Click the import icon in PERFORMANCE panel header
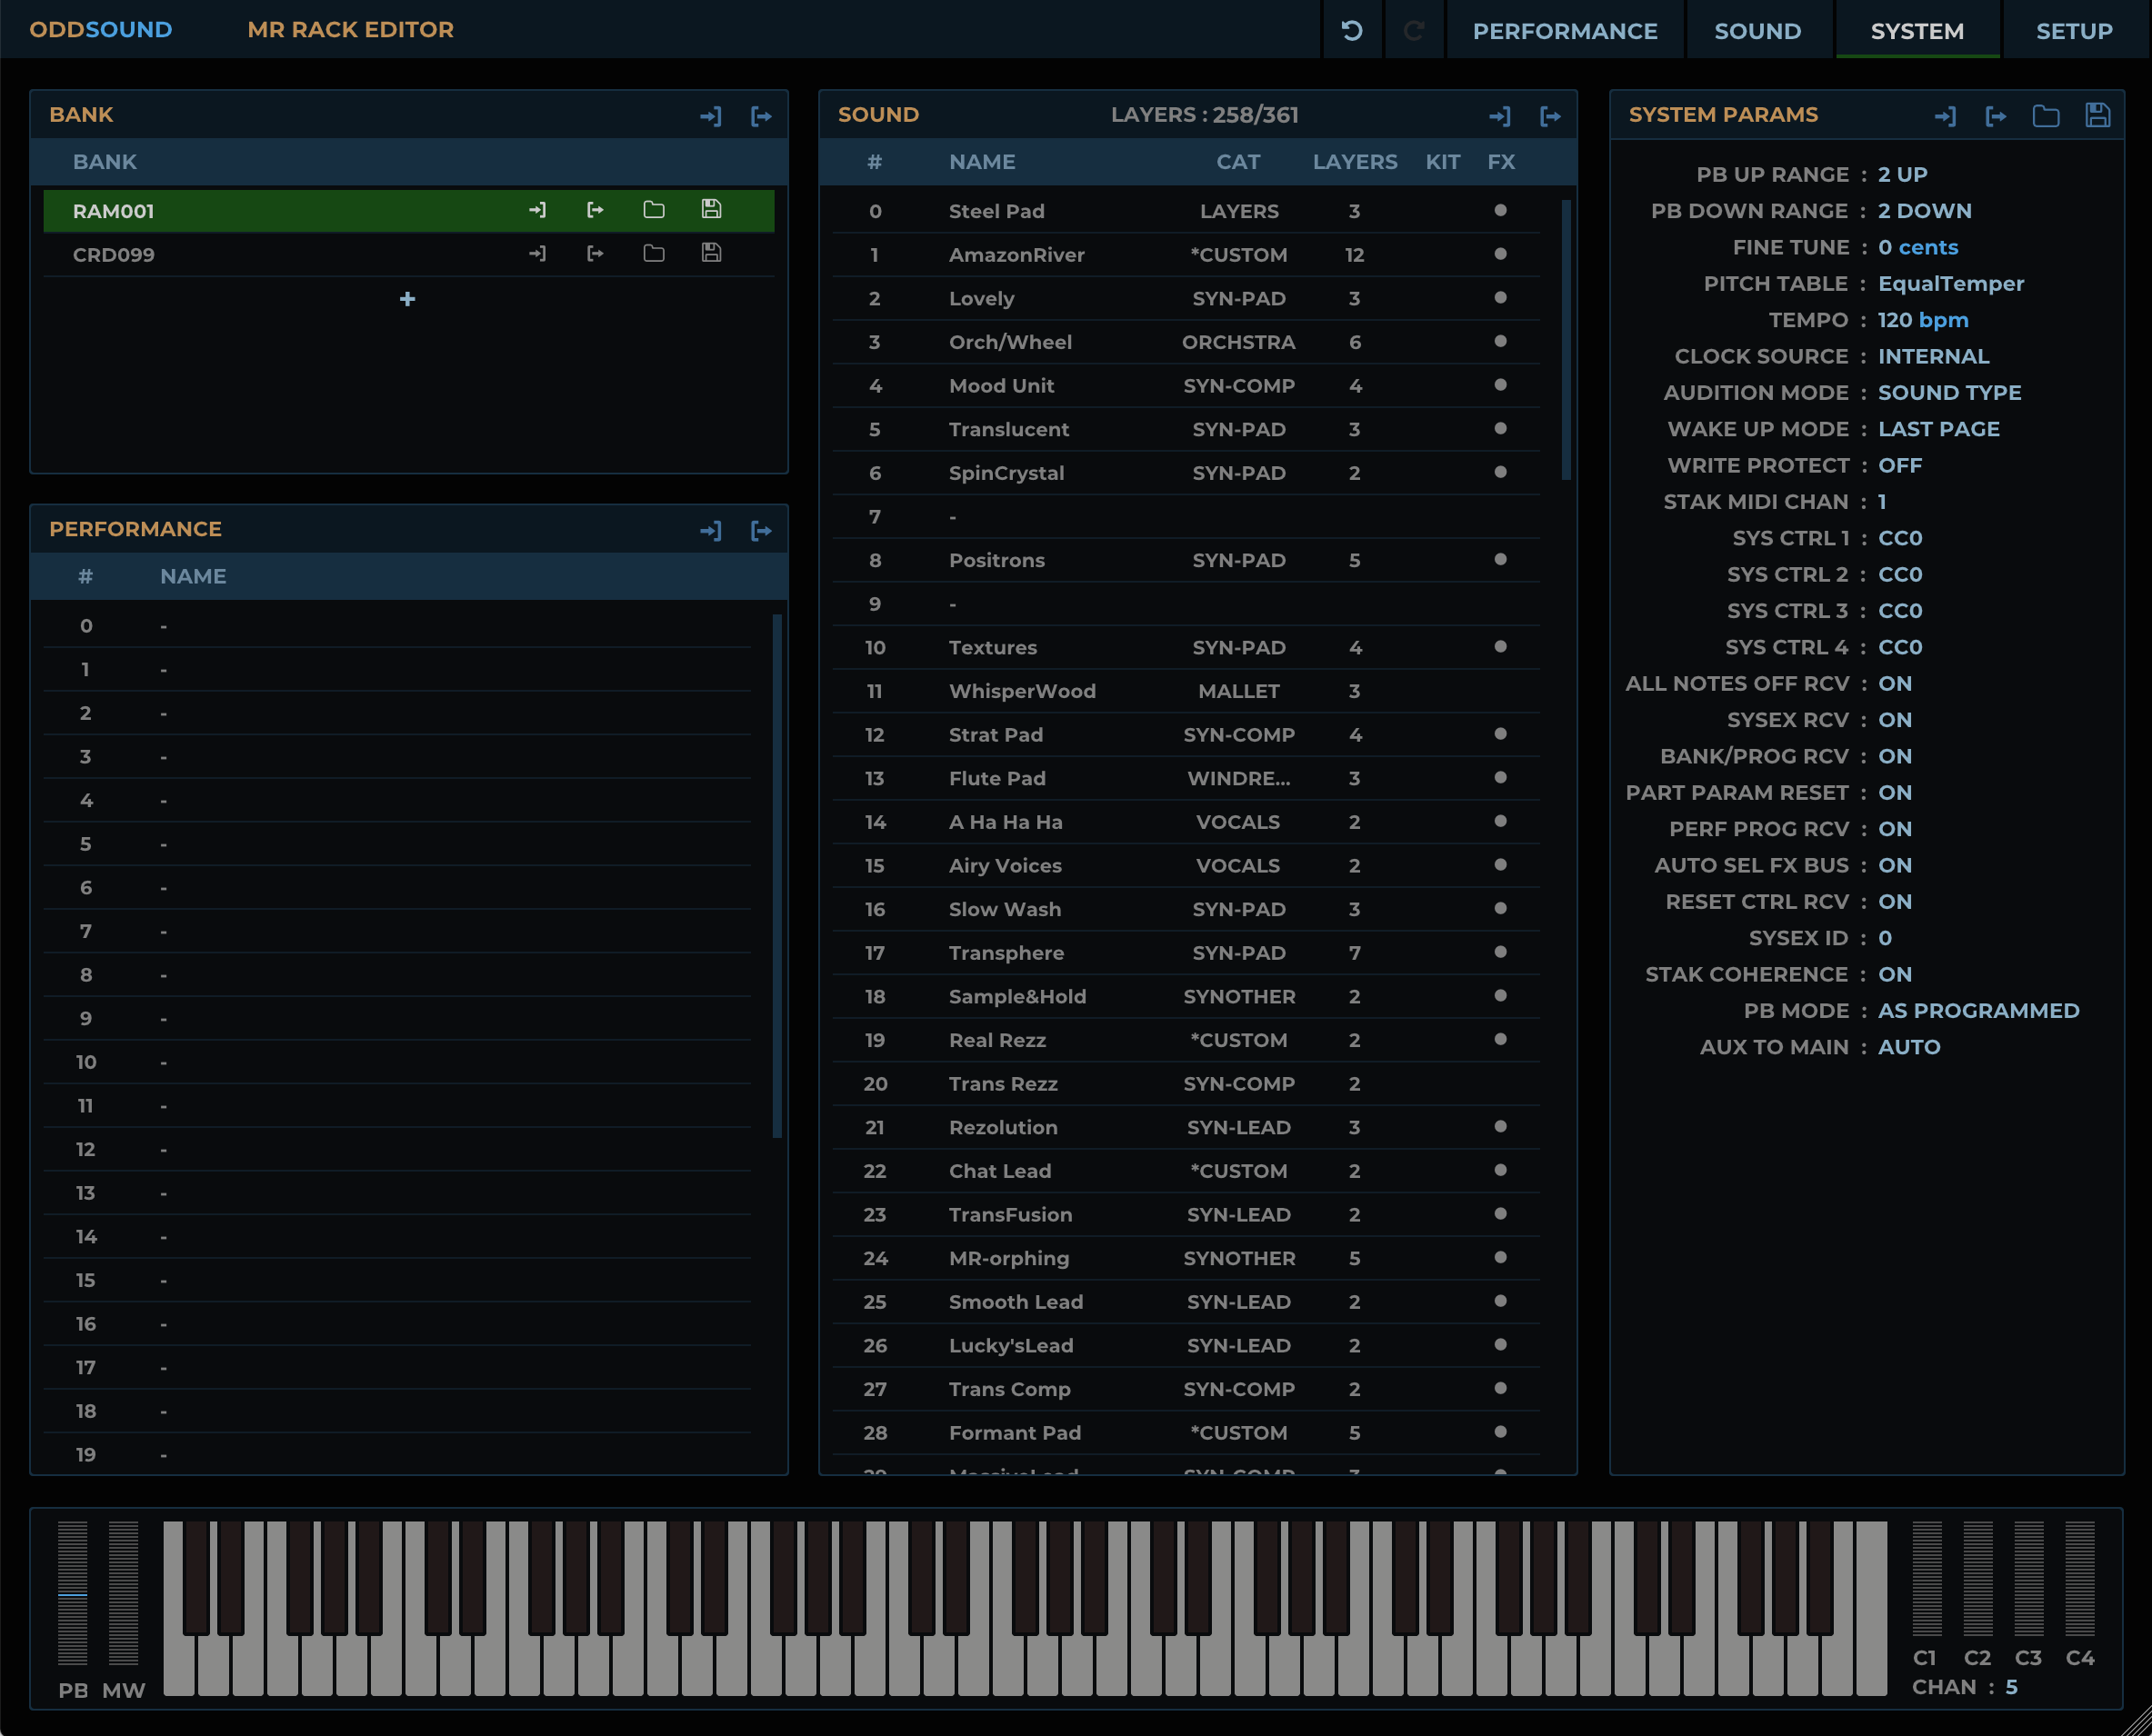This screenshot has height=1736, width=2152. 710,530
